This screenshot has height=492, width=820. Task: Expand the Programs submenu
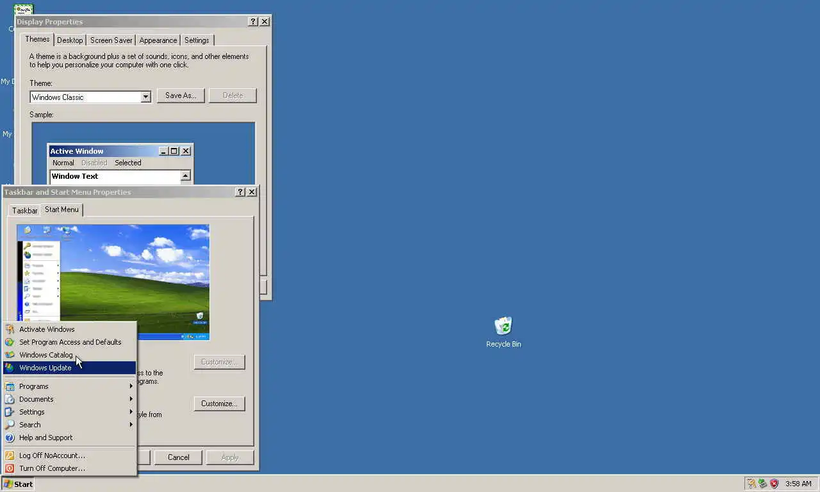(69, 386)
